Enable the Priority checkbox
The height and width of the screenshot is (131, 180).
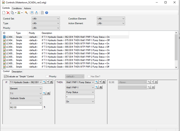pos(47,77)
